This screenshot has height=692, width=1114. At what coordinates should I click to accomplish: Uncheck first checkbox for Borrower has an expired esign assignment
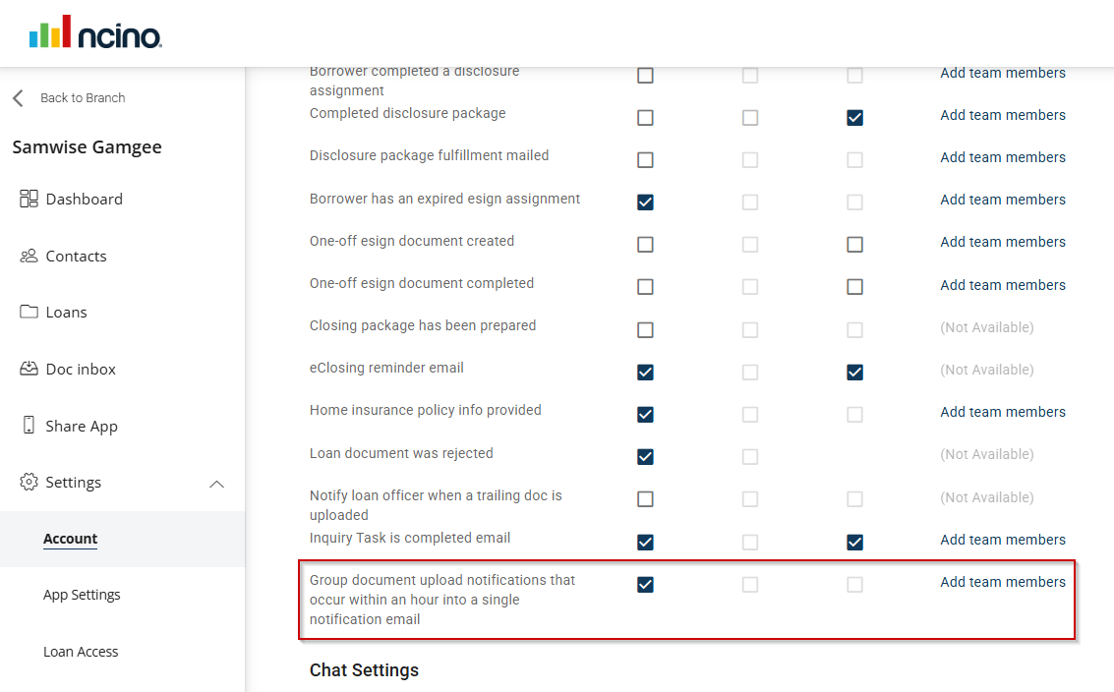tap(645, 202)
